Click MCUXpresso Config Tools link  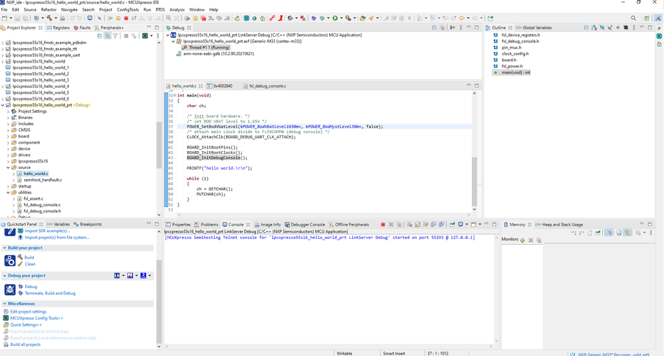coord(37,318)
